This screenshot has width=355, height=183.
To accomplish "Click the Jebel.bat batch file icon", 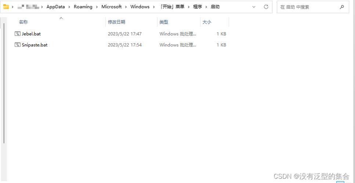I will (x=17, y=34).
